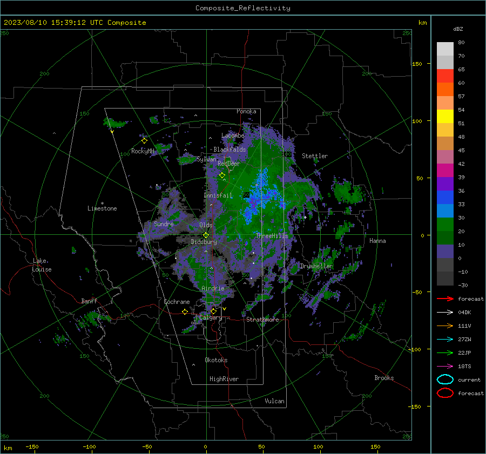The image size is (486, 454).
Task: Click the 27ZW legend label
Action: pos(464,339)
